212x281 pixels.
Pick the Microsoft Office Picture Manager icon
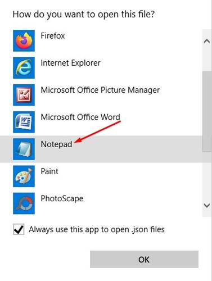[24, 95]
